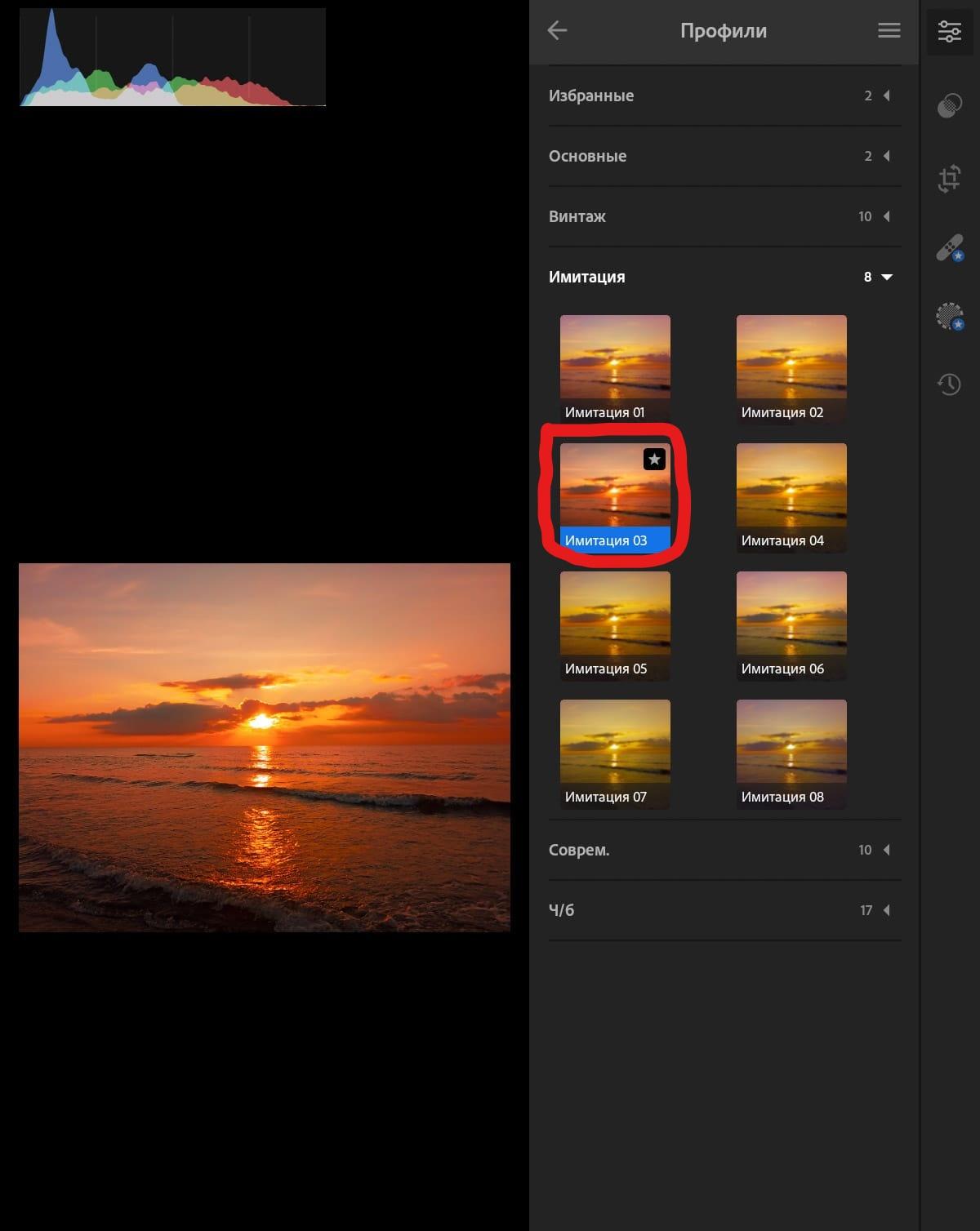Screen dimensions: 980x1231
Task: Apply the Имитация 05 profile thumbnail
Action: tap(615, 626)
